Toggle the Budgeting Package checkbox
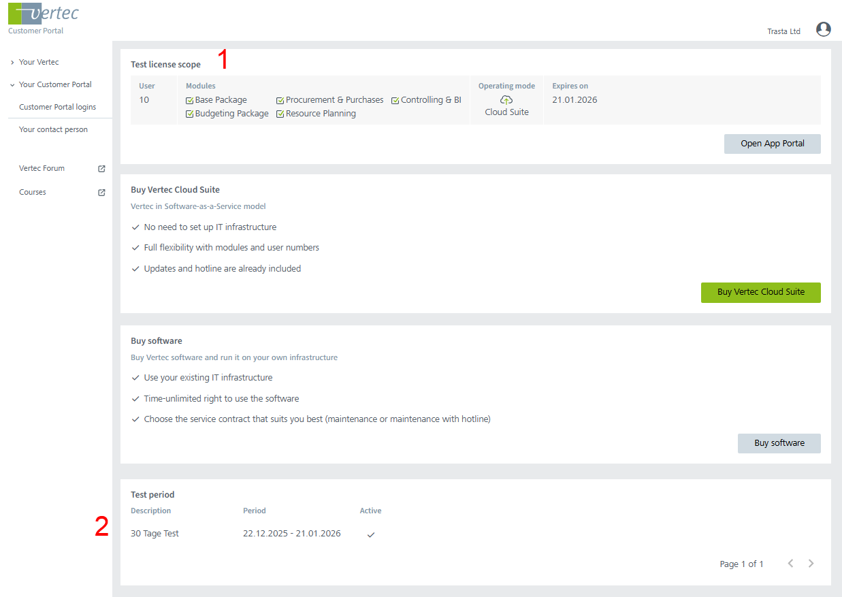842x597 pixels. (190, 114)
